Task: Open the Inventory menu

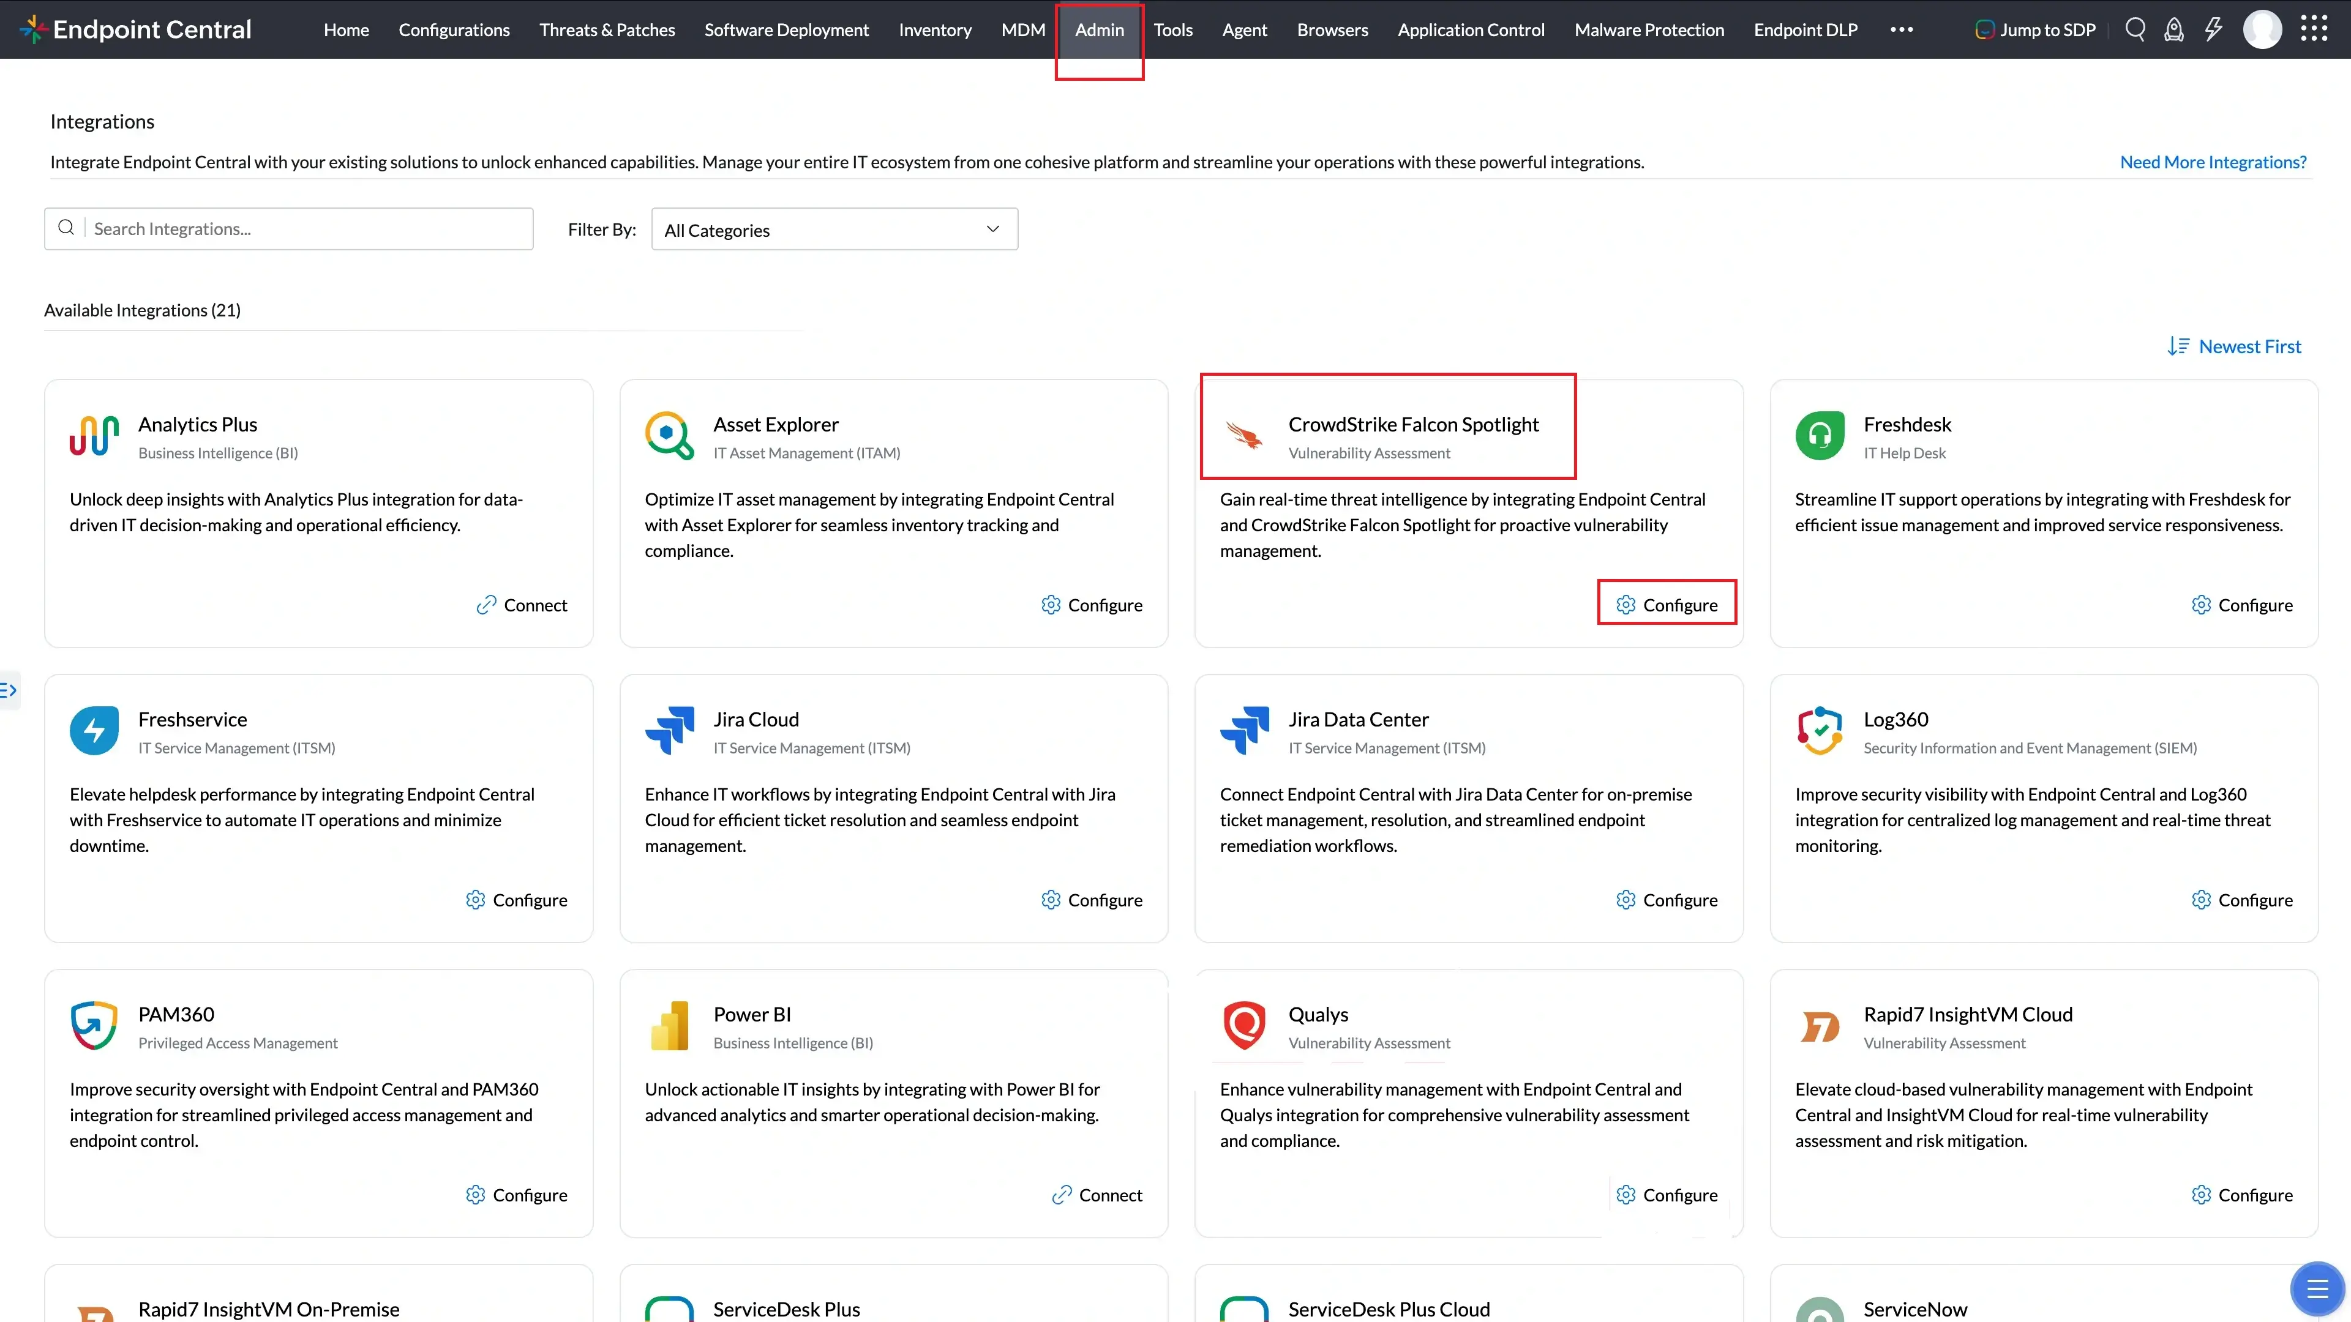Action: point(934,29)
